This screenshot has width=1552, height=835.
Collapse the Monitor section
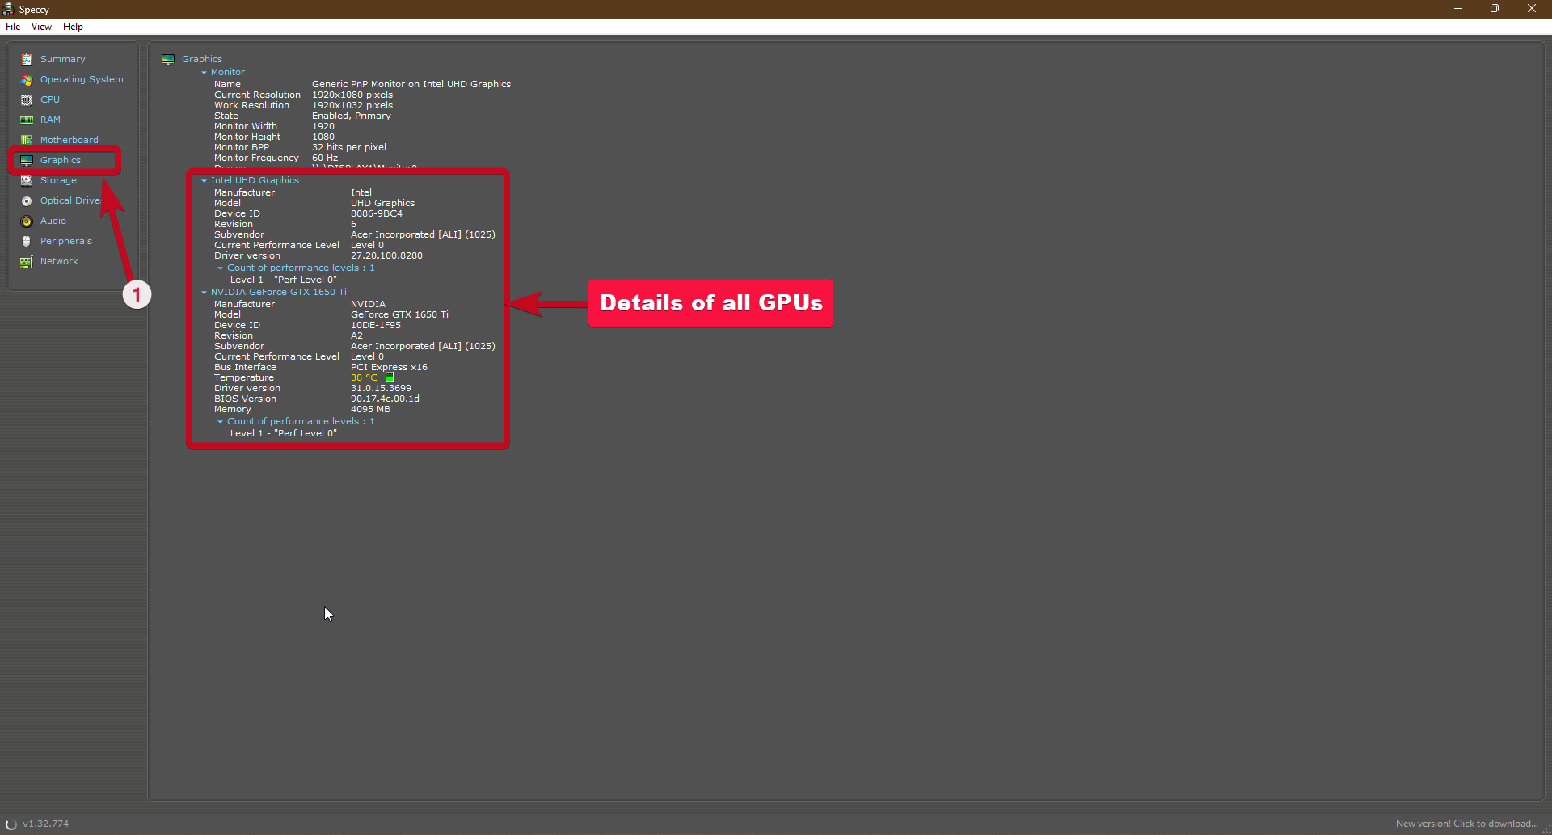[204, 72]
